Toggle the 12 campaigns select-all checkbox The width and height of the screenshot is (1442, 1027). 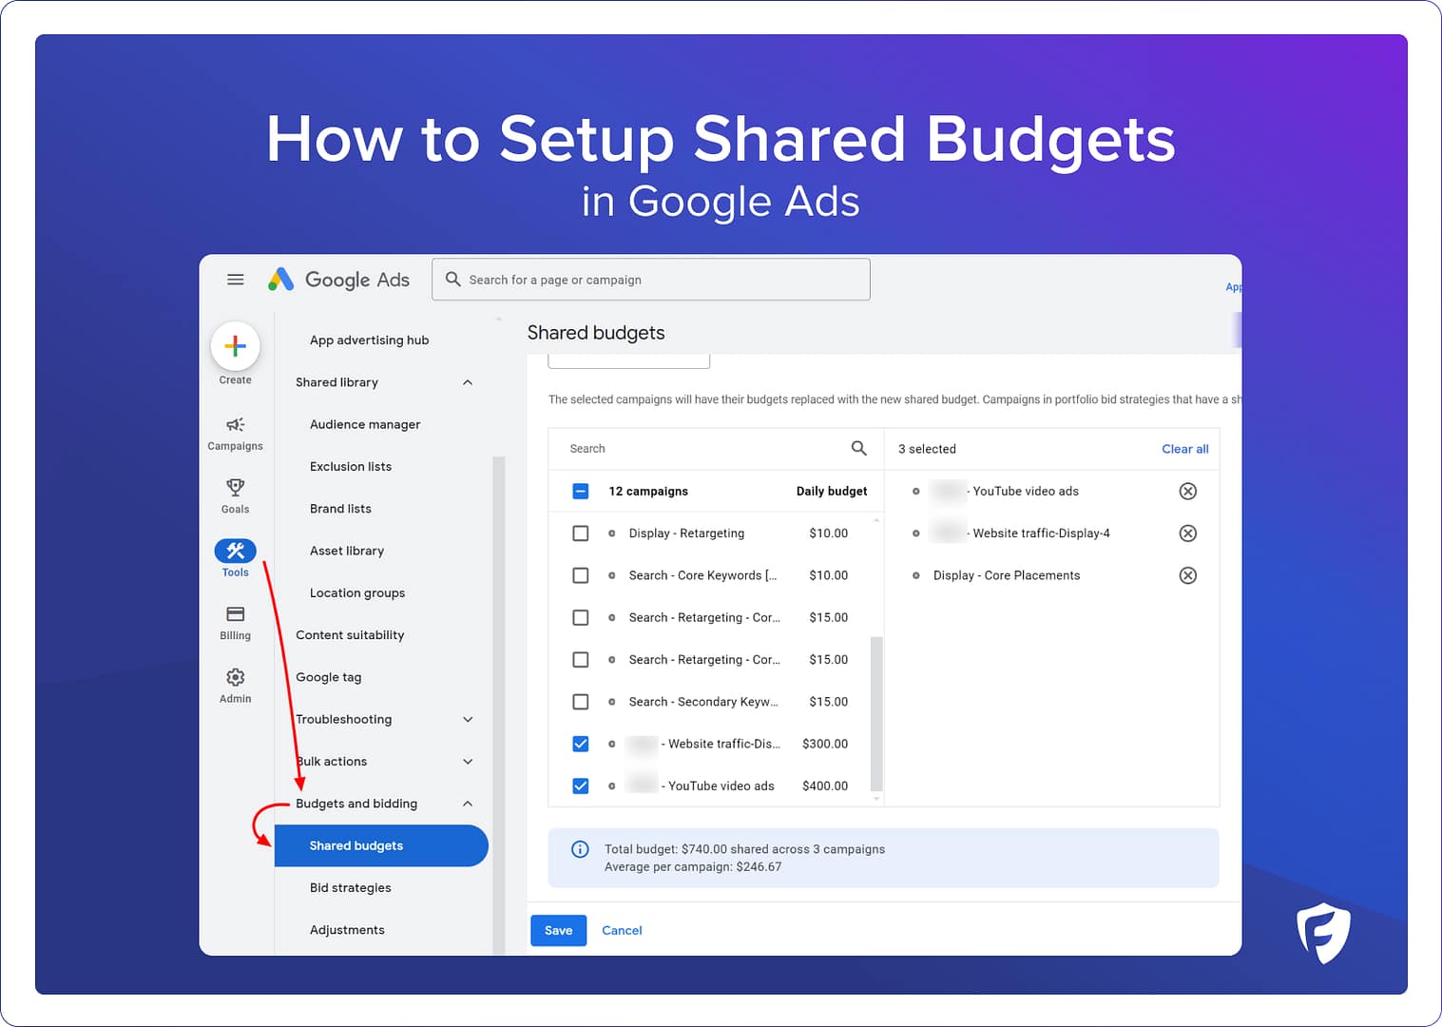[x=581, y=492]
